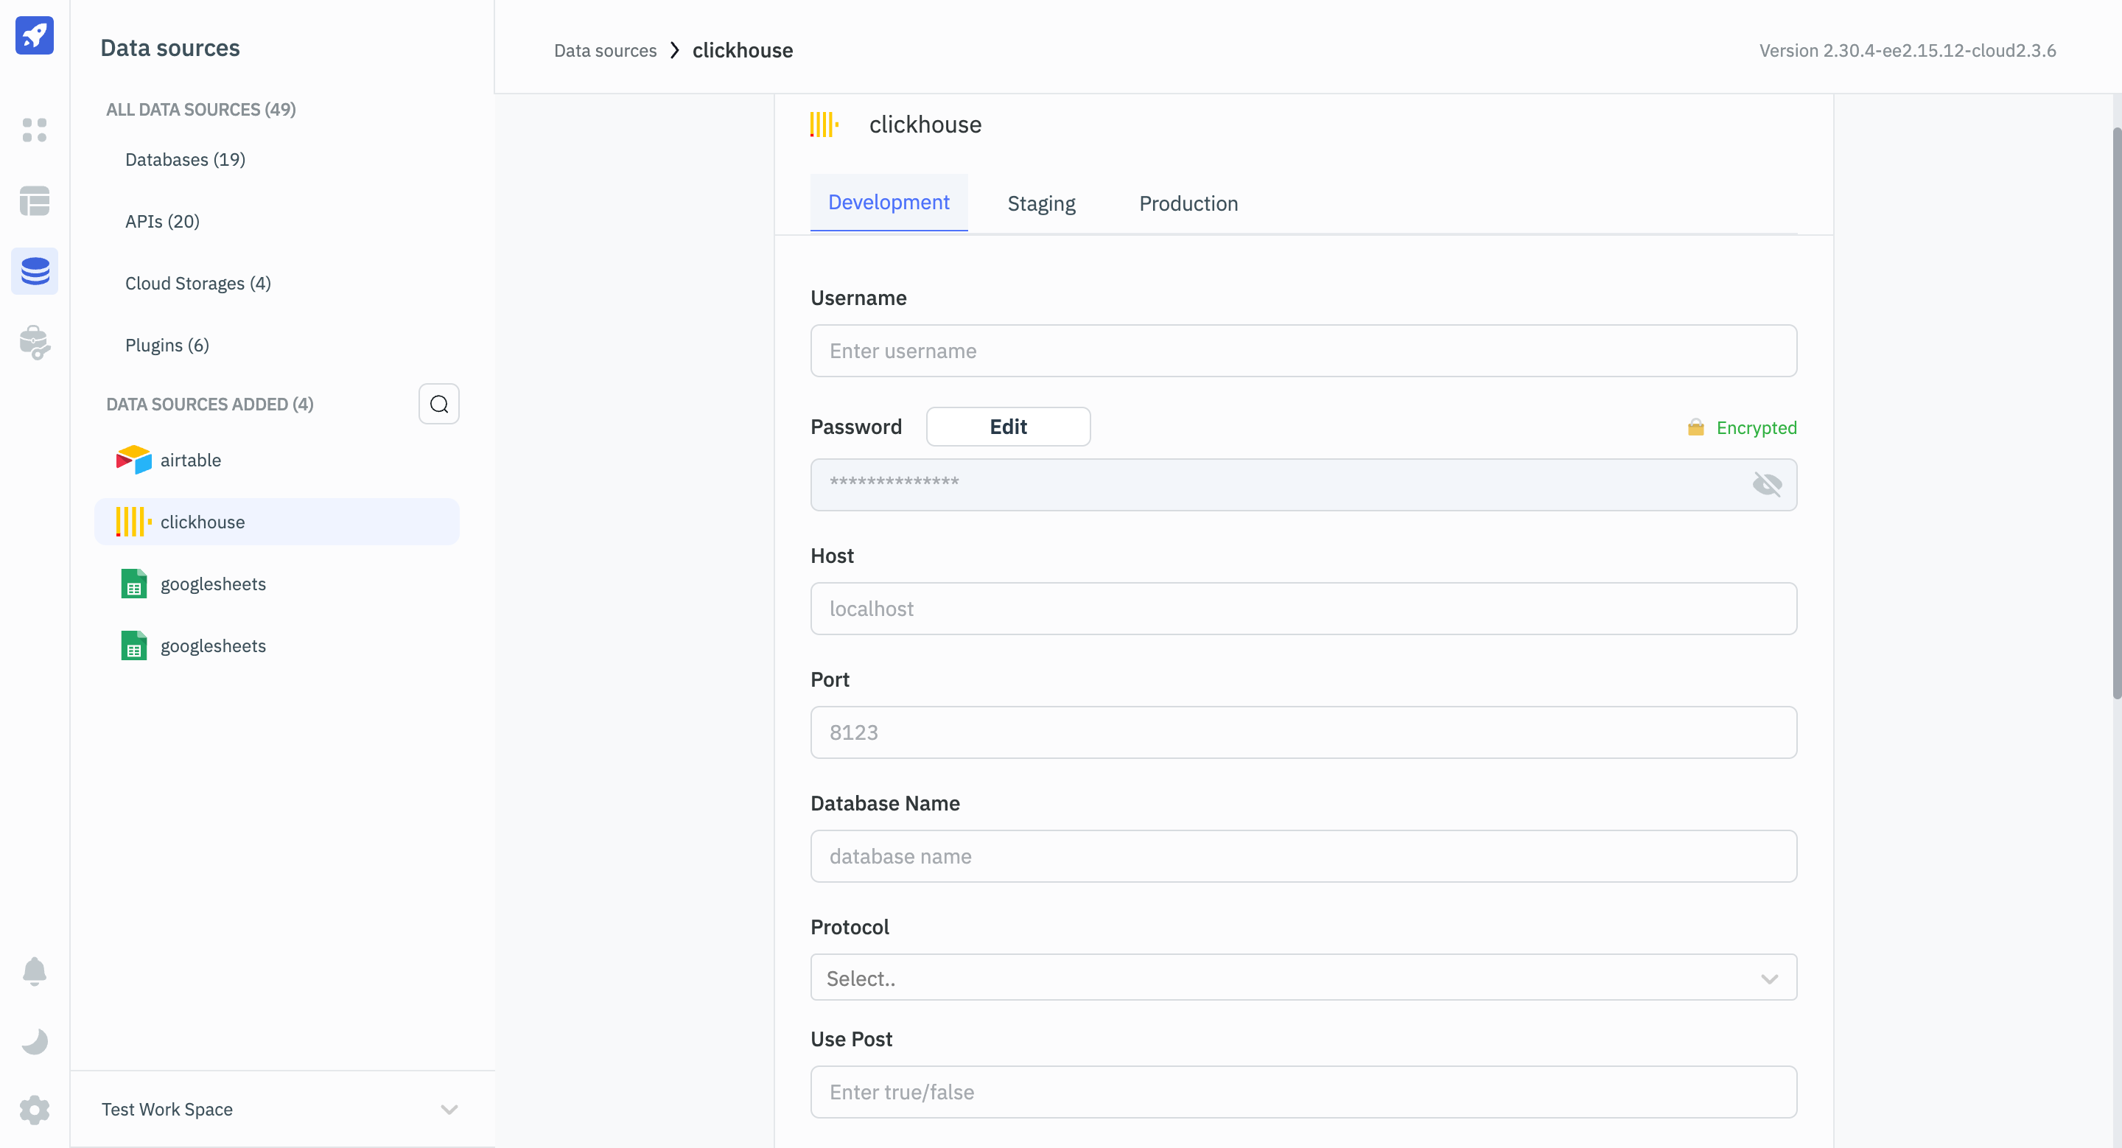Click the Database Name input field
This screenshot has width=2122, height=1148.
(x=1303, y=855)
